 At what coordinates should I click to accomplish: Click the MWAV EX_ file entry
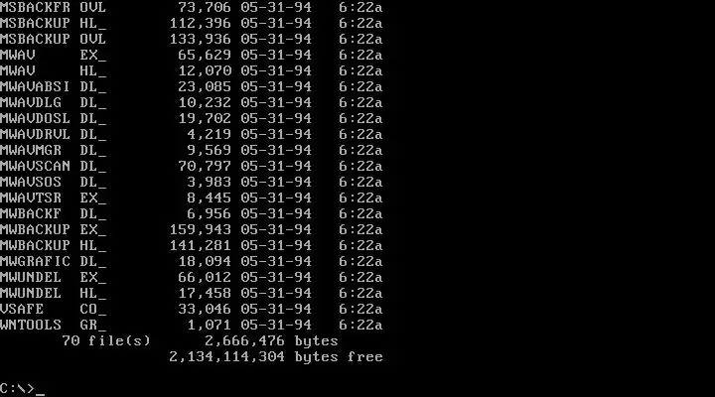tap(191, 56)
